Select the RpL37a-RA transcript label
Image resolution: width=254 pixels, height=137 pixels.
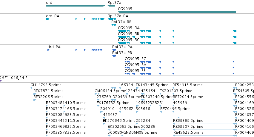click(118, 16)
